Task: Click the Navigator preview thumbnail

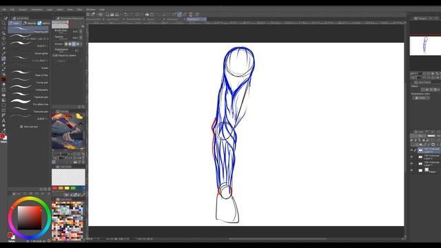Action: click(425, 46)
